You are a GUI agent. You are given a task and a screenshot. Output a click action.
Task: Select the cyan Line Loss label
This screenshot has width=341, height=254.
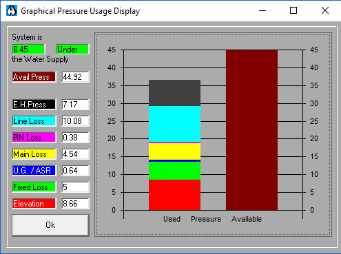34,121
